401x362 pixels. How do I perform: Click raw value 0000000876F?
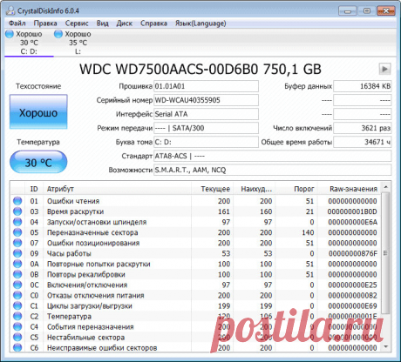click(353, 253)
